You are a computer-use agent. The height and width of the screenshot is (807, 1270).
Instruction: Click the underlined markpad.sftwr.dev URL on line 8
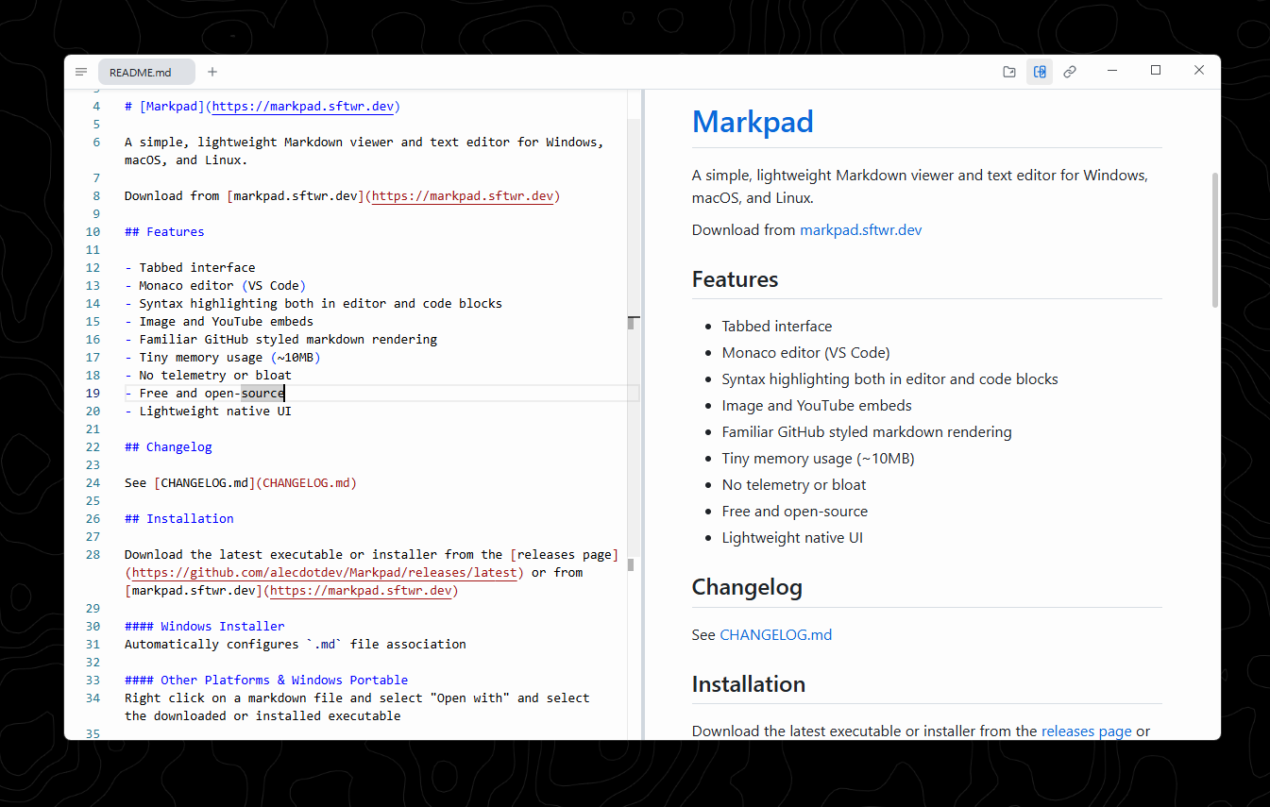coord(463,195)
